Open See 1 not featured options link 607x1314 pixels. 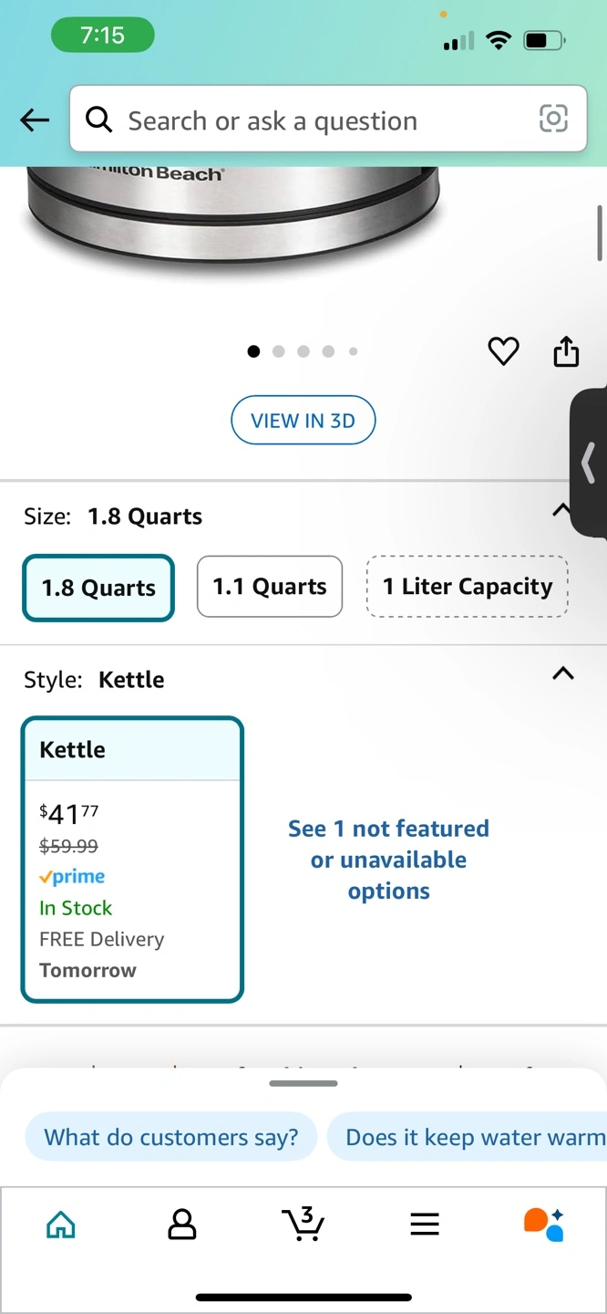coord(388,860)
